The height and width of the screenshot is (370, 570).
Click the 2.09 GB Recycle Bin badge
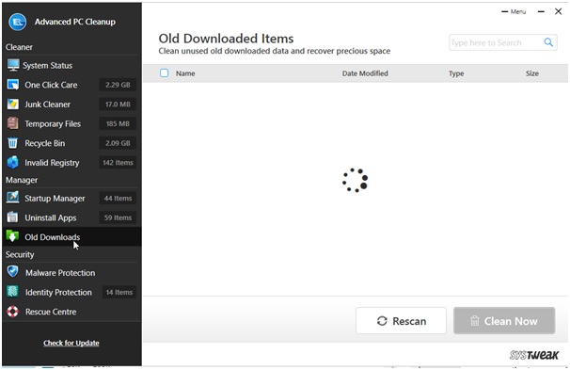(x=118, y=143)
